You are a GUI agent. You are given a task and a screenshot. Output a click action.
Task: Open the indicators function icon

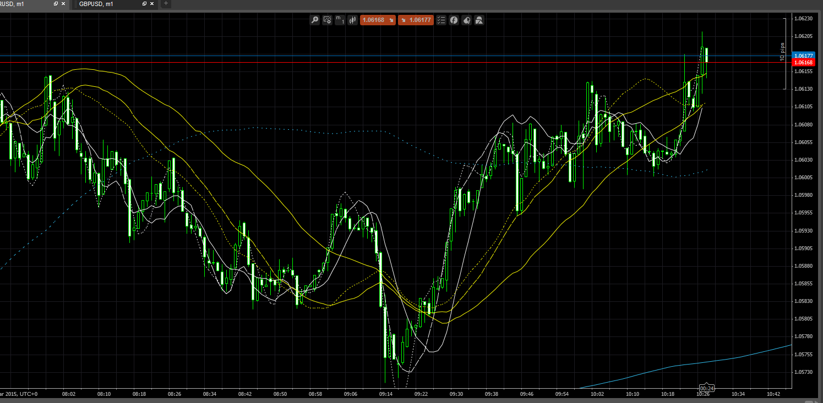click(454, 20)
